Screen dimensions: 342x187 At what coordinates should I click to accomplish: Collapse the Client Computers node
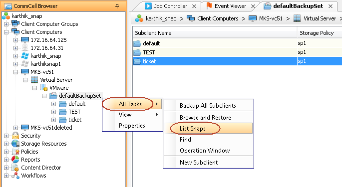coord(6,32)
